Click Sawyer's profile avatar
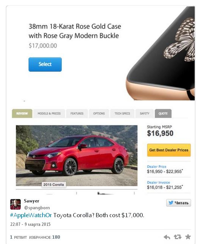Image resolution: width=205 pixels, height=244 pixels. click(15, 204)
